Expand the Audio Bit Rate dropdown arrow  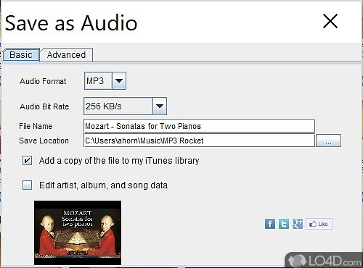pyautogui.click(x=160, y=106)
